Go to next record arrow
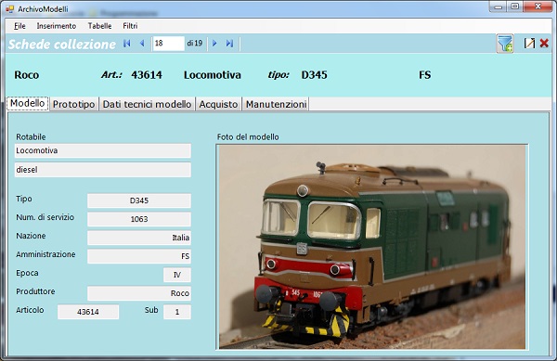Screen dimensions: 557x361 214,44
